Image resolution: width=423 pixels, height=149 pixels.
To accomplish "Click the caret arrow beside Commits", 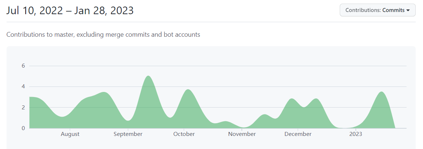I will click(408, 11).
